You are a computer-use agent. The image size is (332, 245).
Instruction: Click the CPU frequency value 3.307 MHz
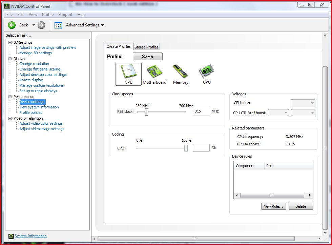click(x=294, y=137)
